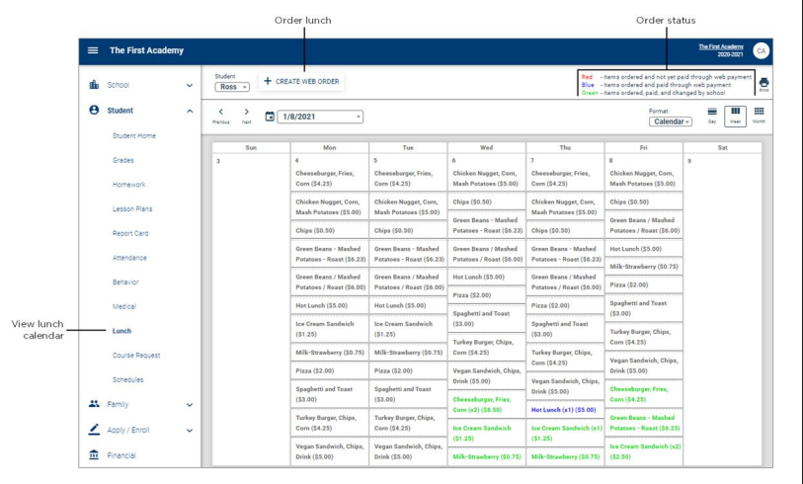Click the 1/8/2021 date field
This screenshot has height=484, width=803.
tap(321, 117)
